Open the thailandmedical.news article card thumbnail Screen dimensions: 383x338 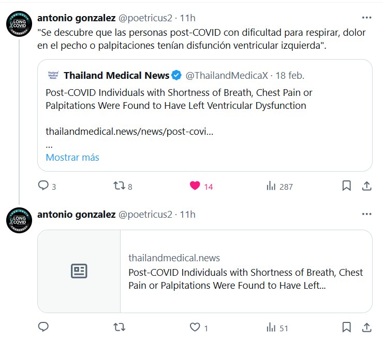pyautogui.click(x=79, y=271)
